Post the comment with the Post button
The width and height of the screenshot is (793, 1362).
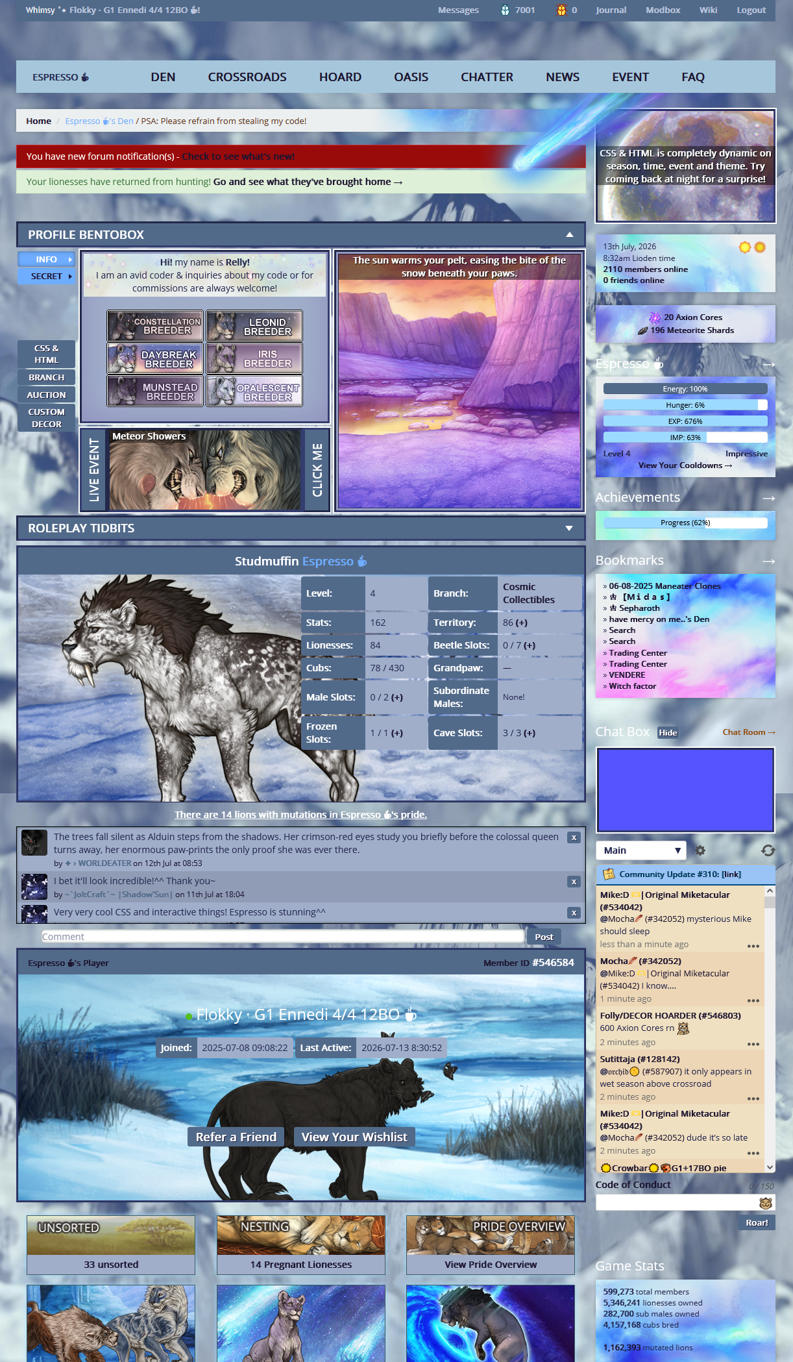(x=544, y=937)
